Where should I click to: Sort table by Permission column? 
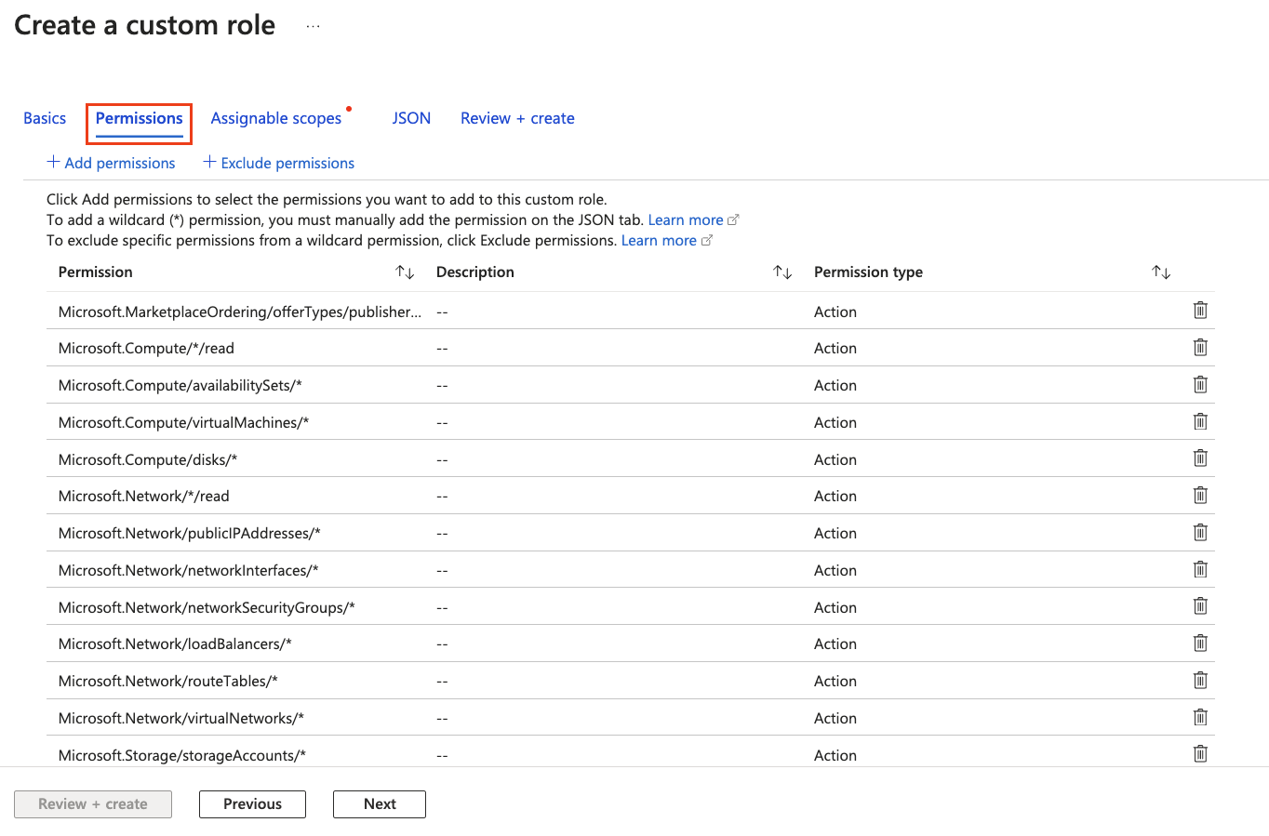click(x=405, y=272)
